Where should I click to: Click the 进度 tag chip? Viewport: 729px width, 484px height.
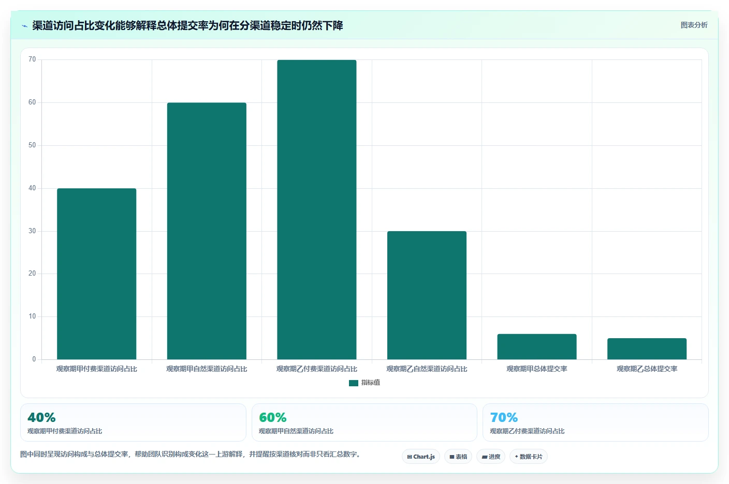click(491, 457)
